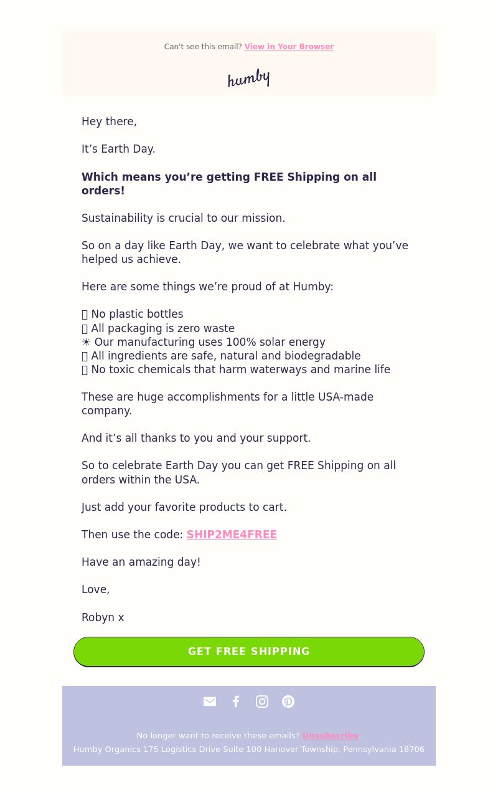Viewport: 498px width, 790px height.
Task: Click 'Can't see this email?' text
Action: click(x=203, y=47)
